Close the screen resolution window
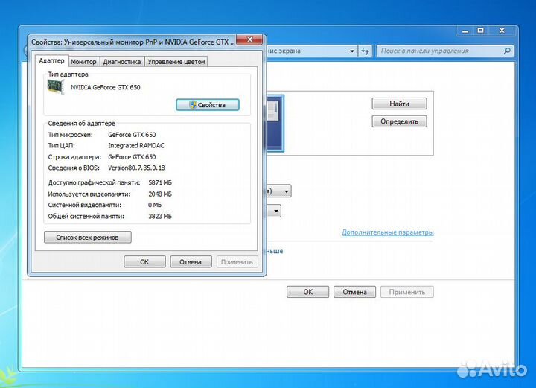 [x=502, y=31]
